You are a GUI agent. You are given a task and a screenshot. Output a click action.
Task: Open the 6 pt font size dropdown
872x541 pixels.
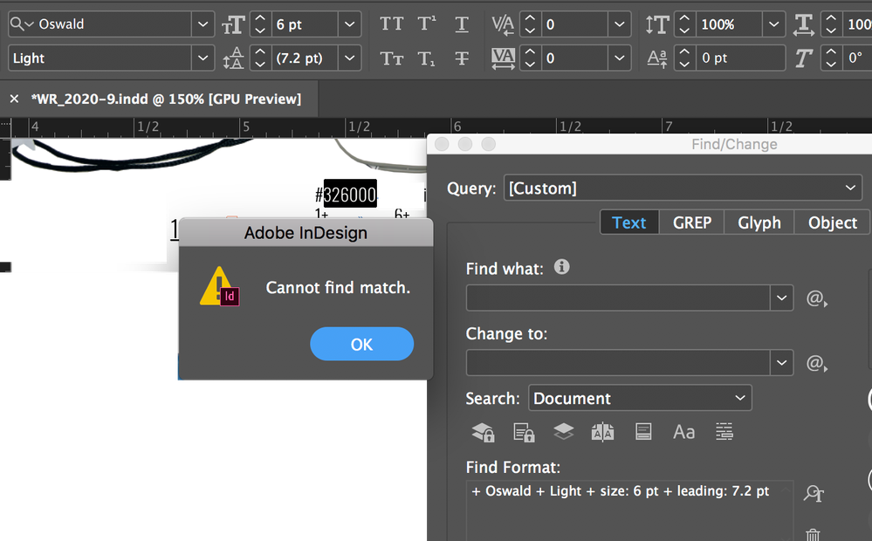pyautogui.click(x=350, y=24)
